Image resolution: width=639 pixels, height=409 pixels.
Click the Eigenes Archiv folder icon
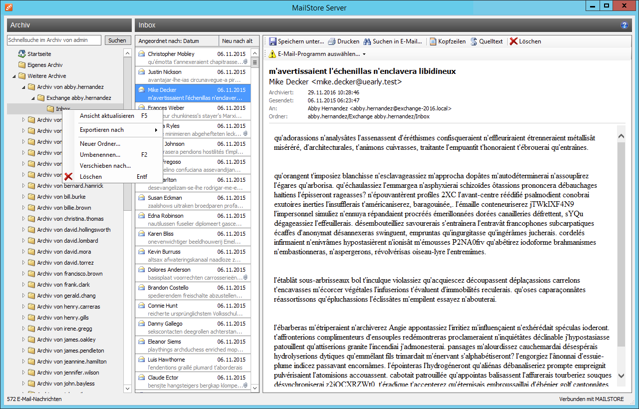click(x=21, y=65)
